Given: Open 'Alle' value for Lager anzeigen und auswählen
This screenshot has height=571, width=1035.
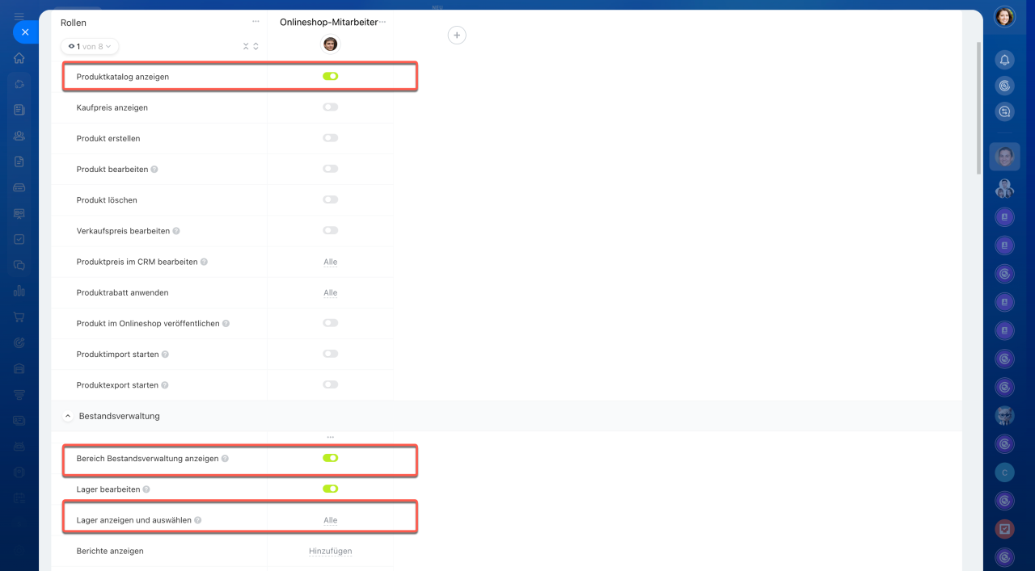Looking at the screenshot, I should click(x=330, y=520).
